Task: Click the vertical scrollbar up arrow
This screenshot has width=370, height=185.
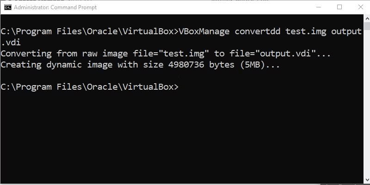Action: point(367,18)
